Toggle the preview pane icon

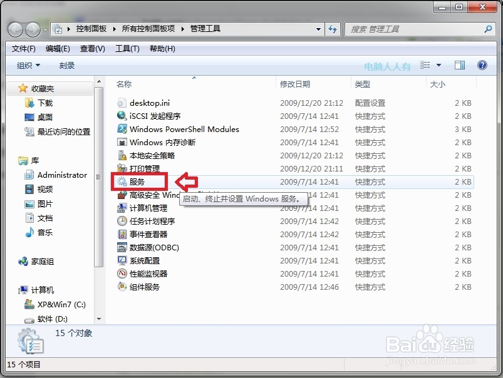[461, 64]
